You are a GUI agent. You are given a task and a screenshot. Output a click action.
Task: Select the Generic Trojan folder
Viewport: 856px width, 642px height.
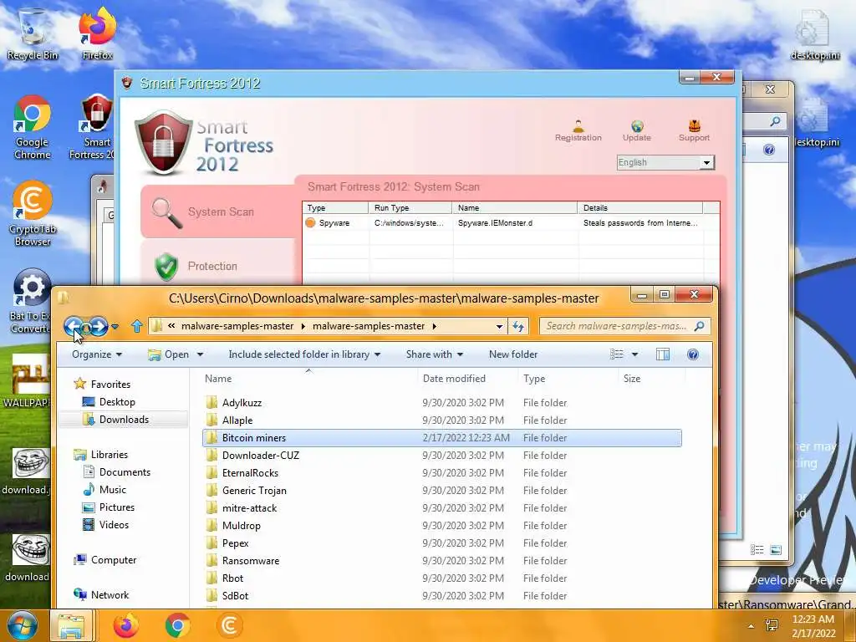pos(442,490)
